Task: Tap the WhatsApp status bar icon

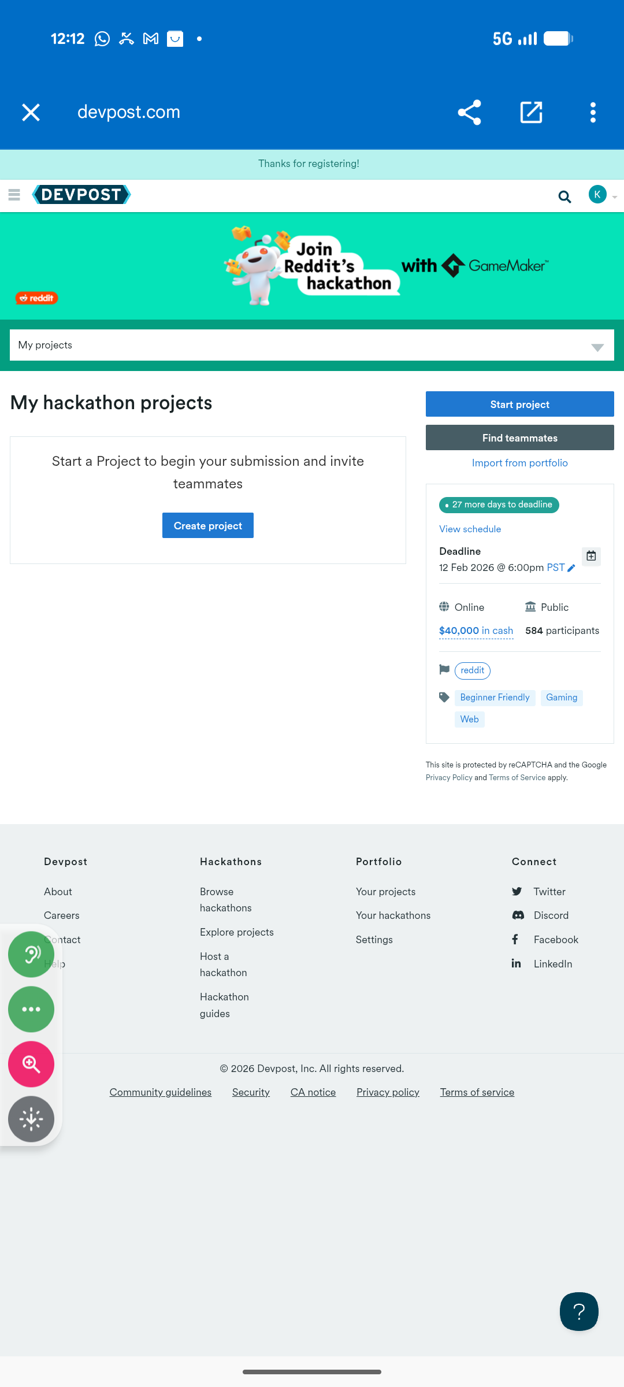Action: (x=102, y=39)
